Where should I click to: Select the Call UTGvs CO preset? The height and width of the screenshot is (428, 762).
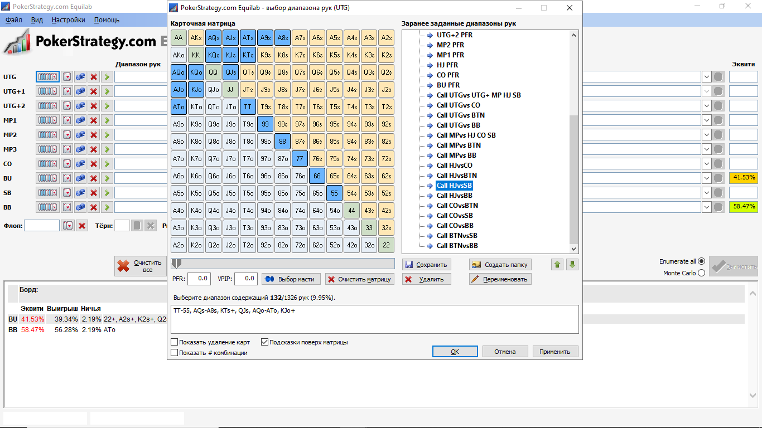pos(458,105)
